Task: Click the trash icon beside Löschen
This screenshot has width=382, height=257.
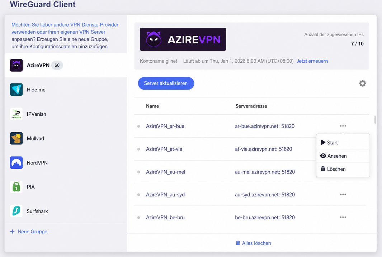Action: pyautogui.click(x=323, y=169)
